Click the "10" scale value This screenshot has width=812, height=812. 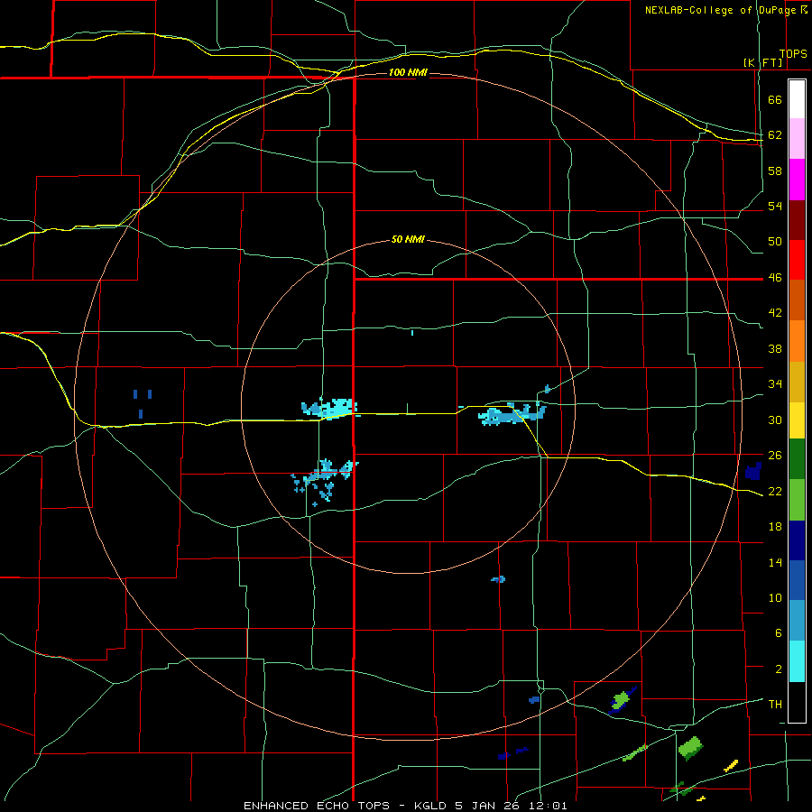pos(775,597)
